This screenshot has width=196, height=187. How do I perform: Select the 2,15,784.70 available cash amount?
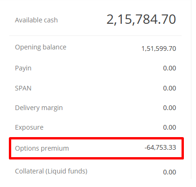(141, 20)
